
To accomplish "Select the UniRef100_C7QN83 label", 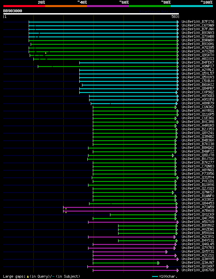I will pos(198,166).
